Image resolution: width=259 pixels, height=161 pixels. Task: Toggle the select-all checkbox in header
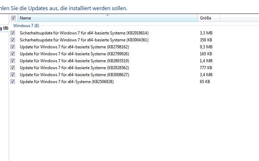coord(13,18)
